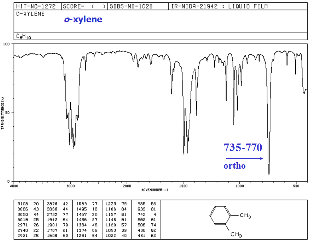The image size is (312, 240).
Task: Click the blue arrow pointing to the ortho peak
Action: click(244, 158)
